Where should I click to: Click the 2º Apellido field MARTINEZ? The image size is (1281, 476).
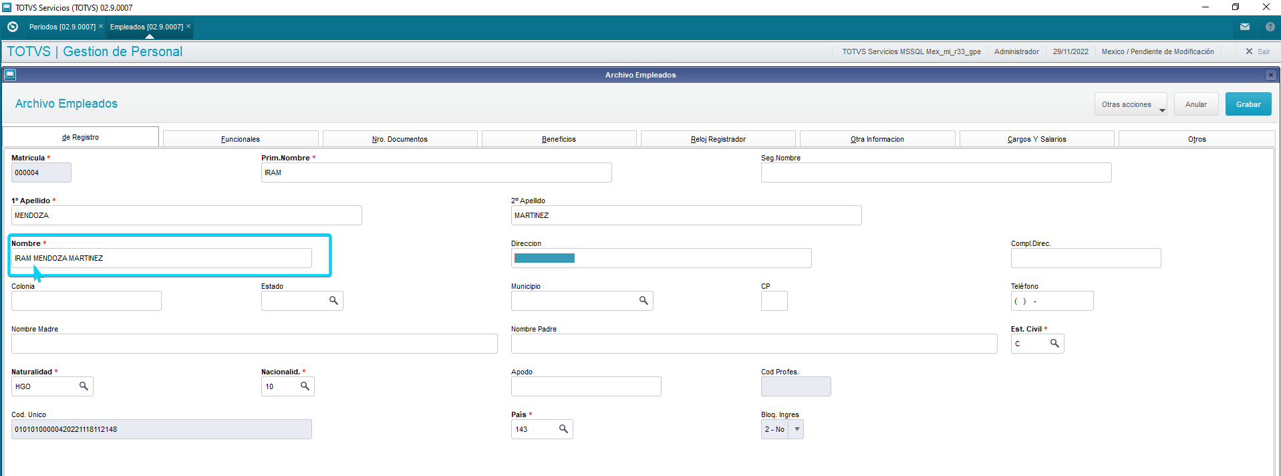click(686, 215)
